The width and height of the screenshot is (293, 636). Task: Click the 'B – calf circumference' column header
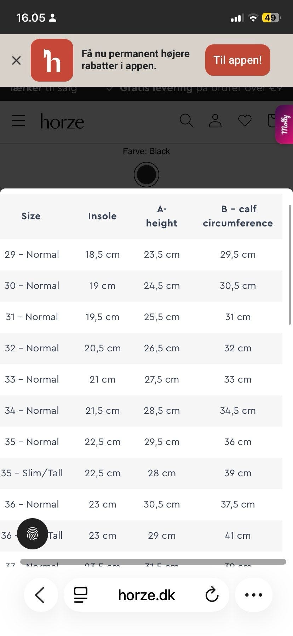coord(238,216)
